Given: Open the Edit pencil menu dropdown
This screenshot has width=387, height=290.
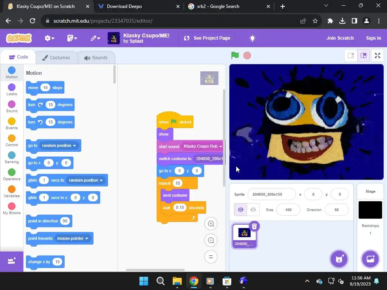Looking at the screenshot, I should tap(95, 38).
